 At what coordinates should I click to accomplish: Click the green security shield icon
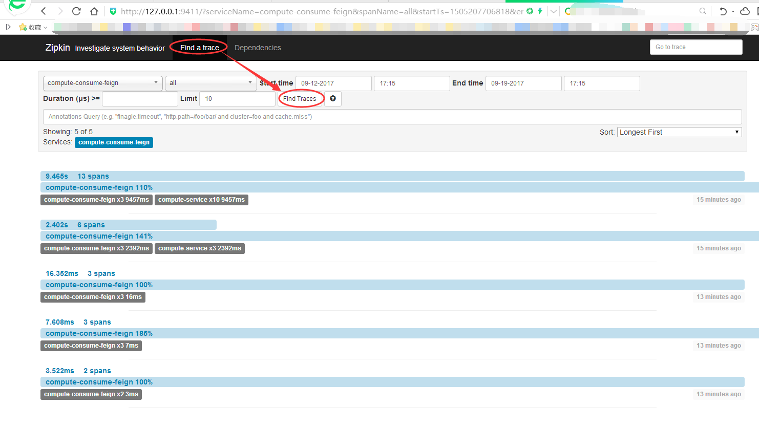[x=113, y=11]
